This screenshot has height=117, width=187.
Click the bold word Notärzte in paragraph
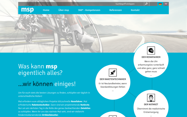(x=85, y=105)
